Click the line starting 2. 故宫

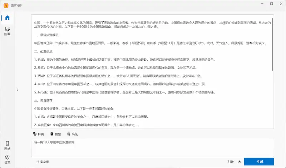pos(115,68)
